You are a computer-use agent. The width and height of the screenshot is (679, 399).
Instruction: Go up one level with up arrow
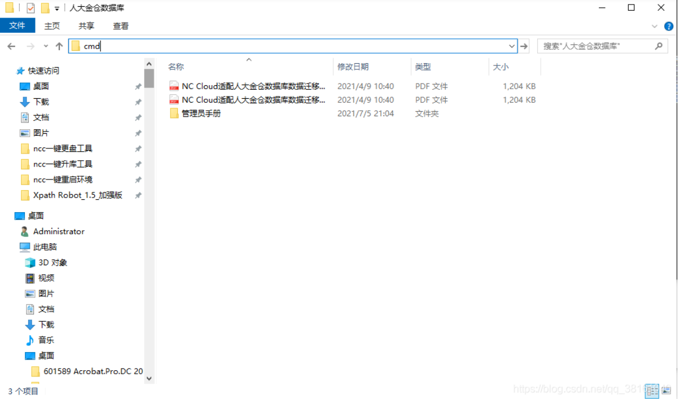click(59, 46)
